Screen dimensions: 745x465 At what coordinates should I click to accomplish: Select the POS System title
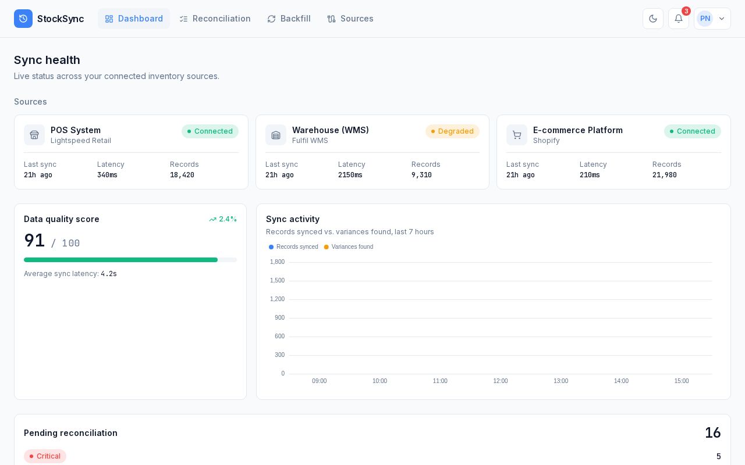point(76,130)
